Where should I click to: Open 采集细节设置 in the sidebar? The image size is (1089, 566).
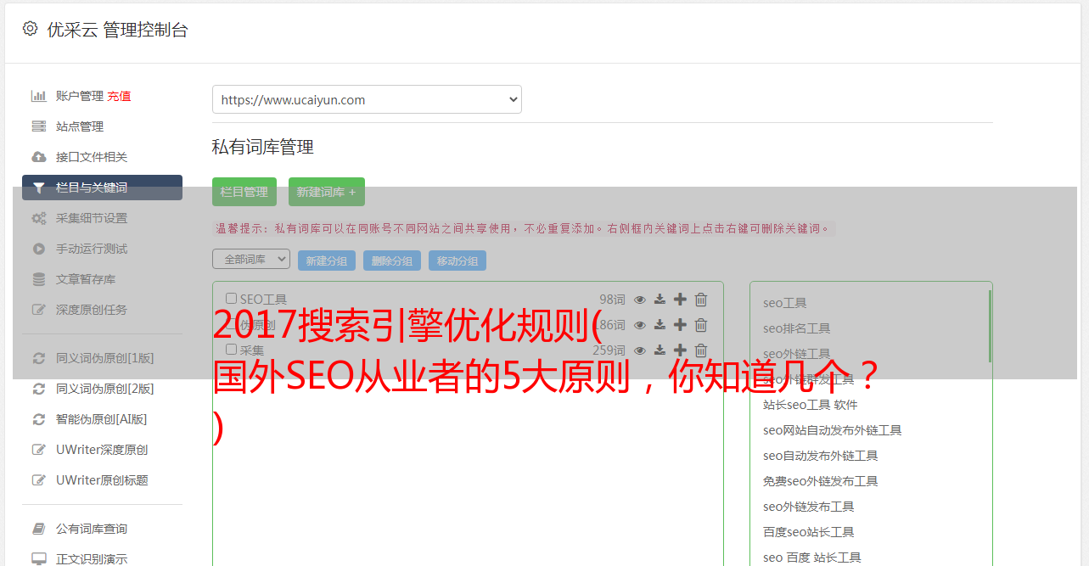click(x=92, y=218)
